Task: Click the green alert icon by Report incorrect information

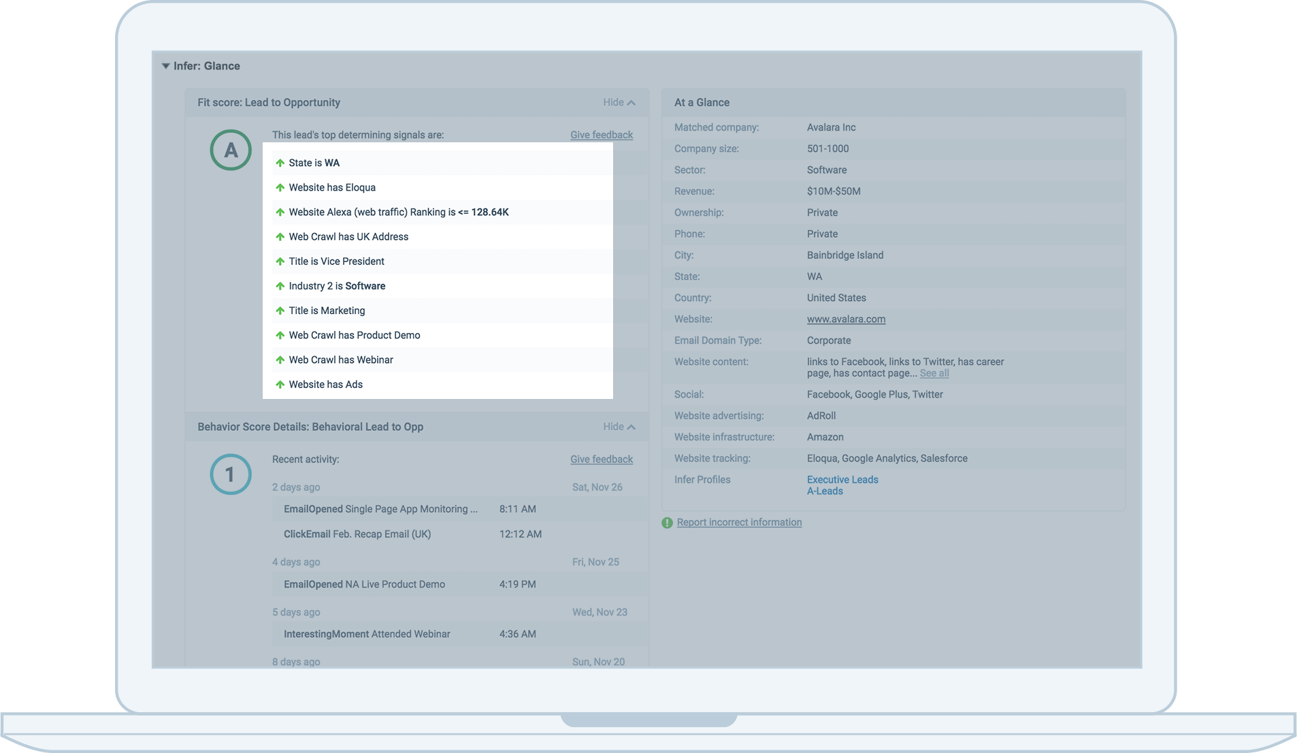Action: [667, 523]
